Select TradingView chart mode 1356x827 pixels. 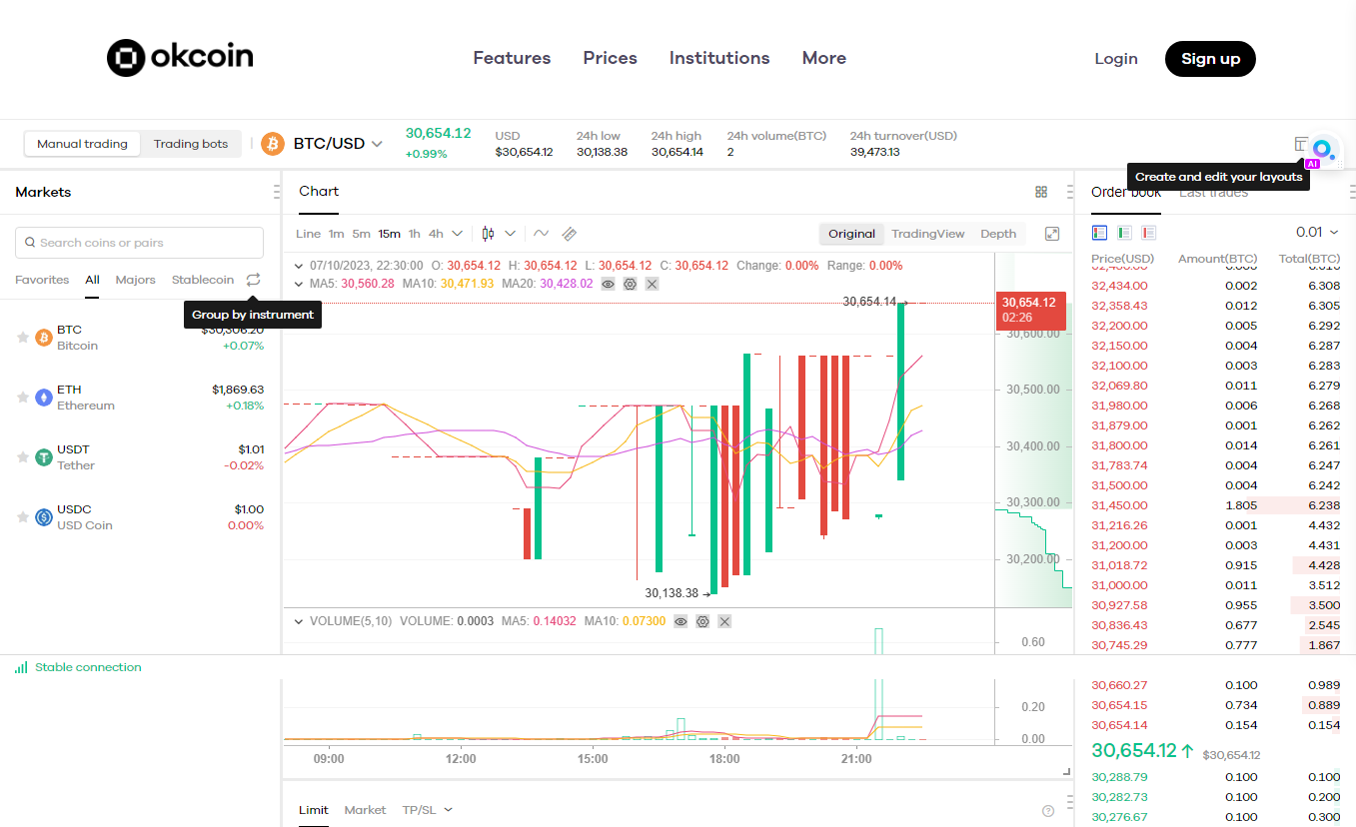tap(928, 234)
